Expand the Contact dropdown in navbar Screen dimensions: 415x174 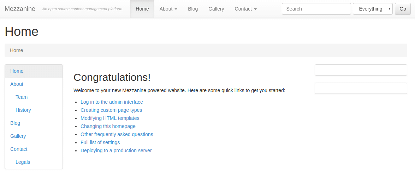click(245, 9)
